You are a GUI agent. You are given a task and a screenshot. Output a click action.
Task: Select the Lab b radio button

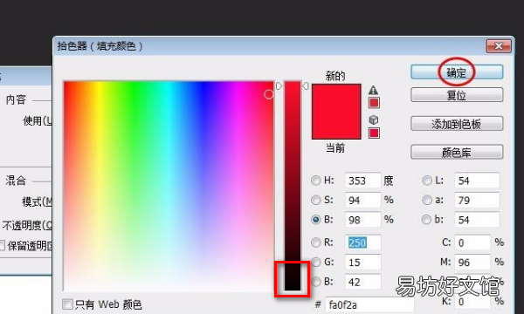click(x=427, y=219)
